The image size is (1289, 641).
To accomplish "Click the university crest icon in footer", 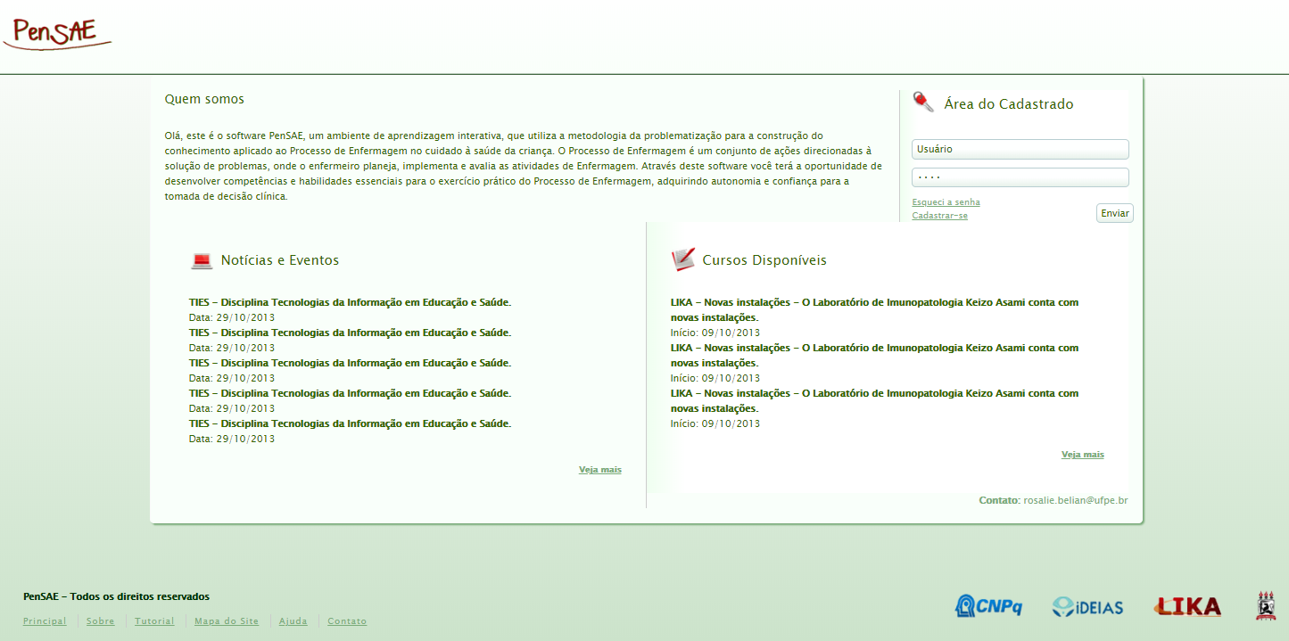I will point(1266,605).
